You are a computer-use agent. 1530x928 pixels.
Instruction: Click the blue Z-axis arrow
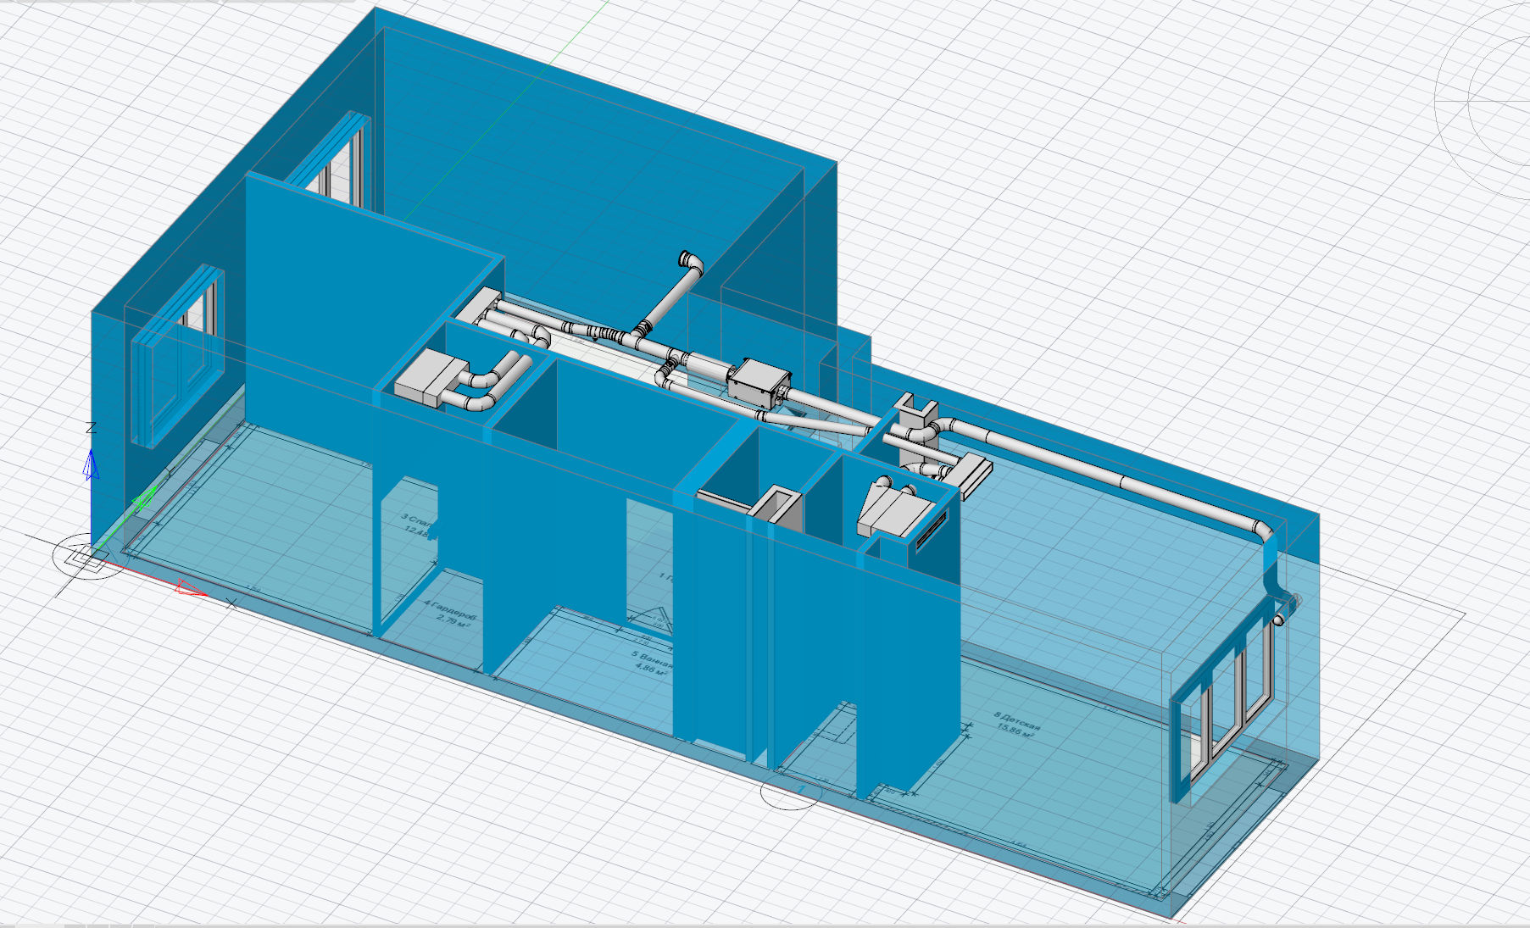tap(92, 464)
